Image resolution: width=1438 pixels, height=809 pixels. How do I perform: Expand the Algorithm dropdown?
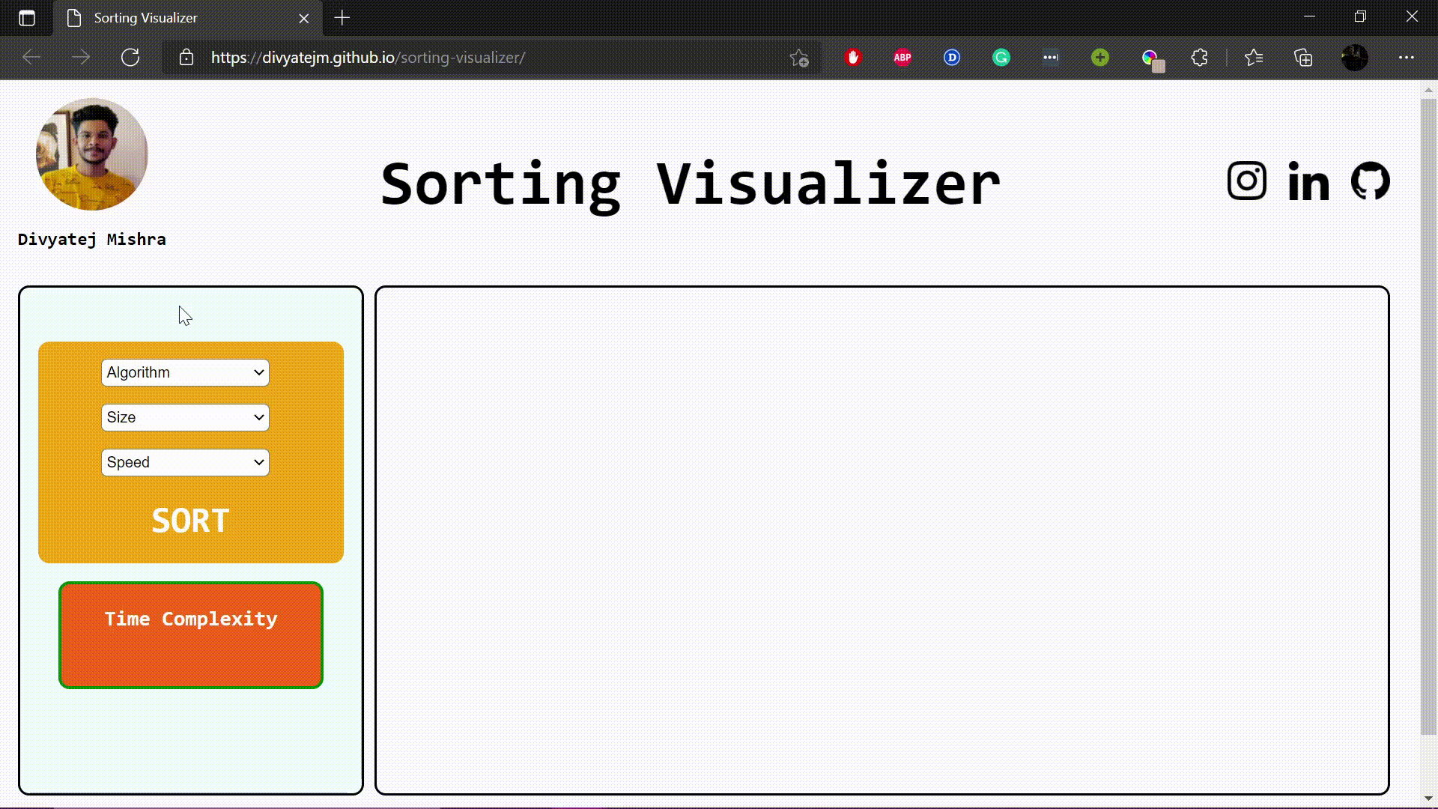click(185, 372)
